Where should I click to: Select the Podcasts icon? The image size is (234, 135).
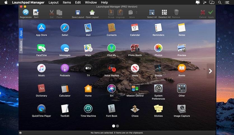click(65, 68)
